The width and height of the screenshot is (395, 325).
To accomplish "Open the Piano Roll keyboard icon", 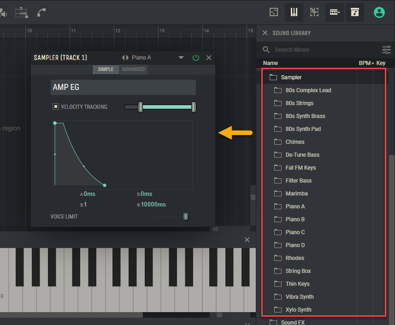I will 294,12.
